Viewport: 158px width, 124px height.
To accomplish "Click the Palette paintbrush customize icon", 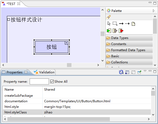I will click(x=109, y=17).
